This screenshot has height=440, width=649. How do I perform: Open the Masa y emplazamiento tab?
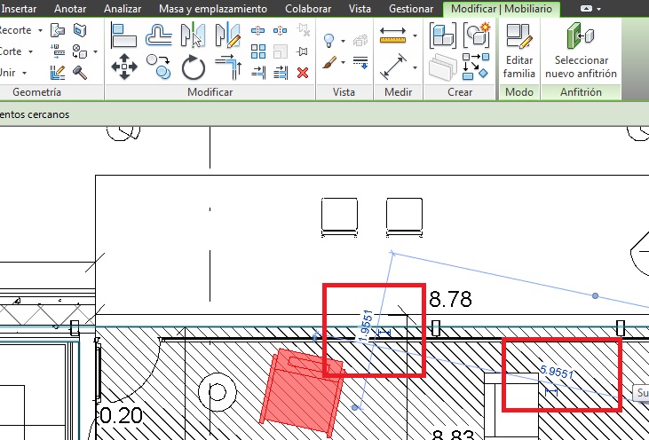(x=212, y=9)
